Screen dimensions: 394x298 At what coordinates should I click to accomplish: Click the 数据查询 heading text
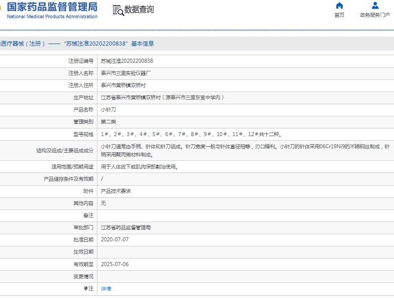[x=139, y=10]
